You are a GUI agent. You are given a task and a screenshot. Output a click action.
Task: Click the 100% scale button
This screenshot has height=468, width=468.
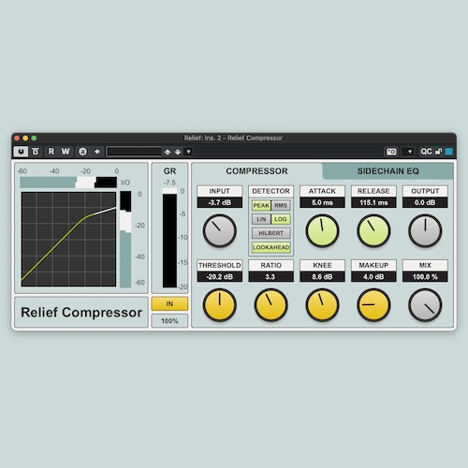169,321
